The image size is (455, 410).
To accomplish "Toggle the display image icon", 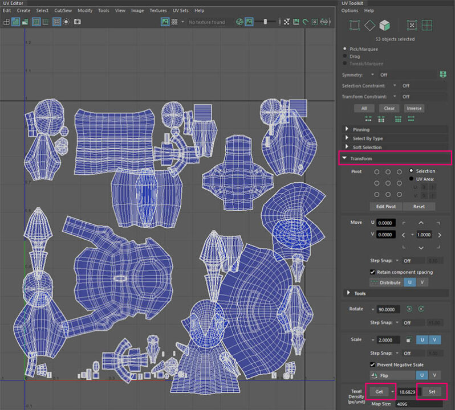I will (165, 22).
